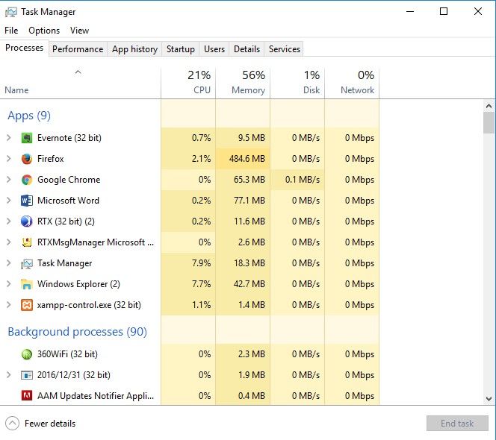Expand the Firefox process group
Viewport: 496px width, 440px height.
(x=9, y=159)
